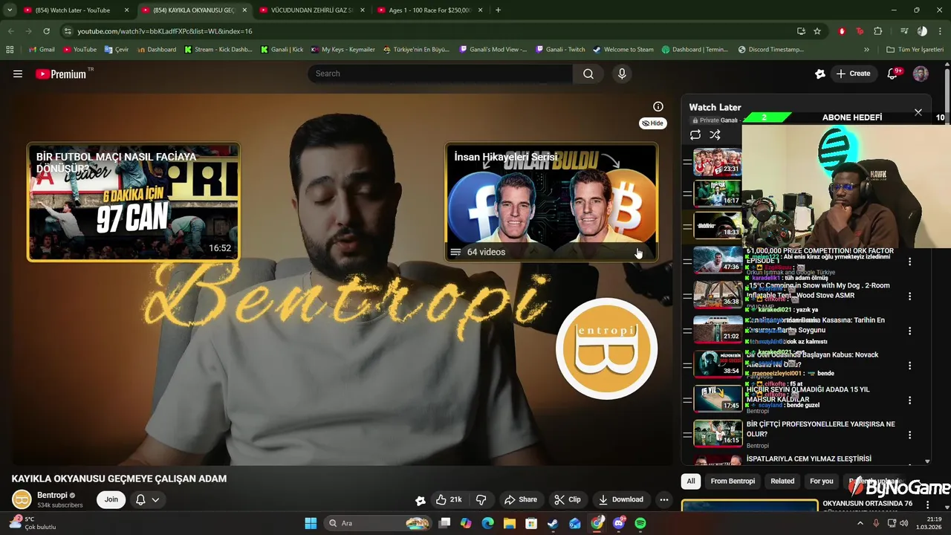Viewport: 951px width, 535px height.
Task: Open YouTube notifications bell
Action: click(x=893, y=74)
